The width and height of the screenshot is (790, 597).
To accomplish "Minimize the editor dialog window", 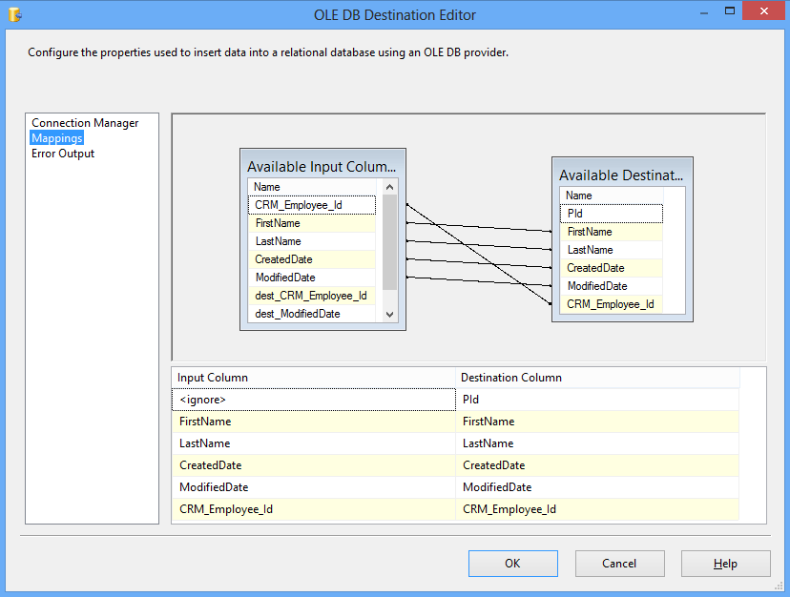I will tap(704, 12).
